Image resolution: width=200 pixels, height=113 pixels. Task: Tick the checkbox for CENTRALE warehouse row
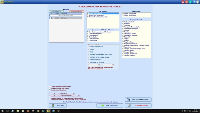[x=52, y=18]
